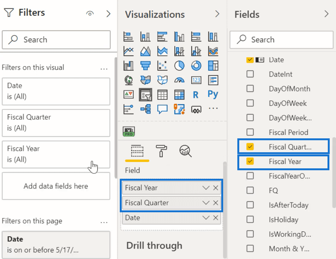The height and width of the screenshot is (259, 336).
Task: Check the DayOfMonth field checkbox
Action: [250, 88]
